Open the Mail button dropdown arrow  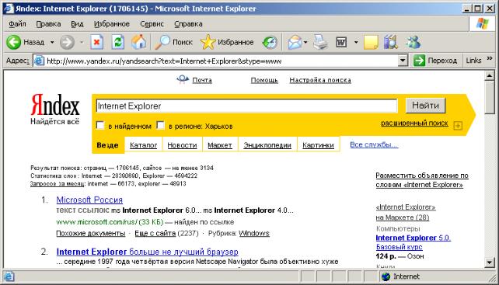305,42
